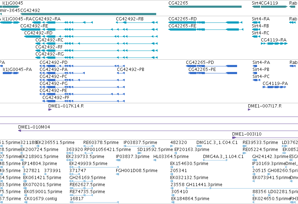Click the GH26169.5prime EST label
Image resolution: width=298 pixels, height=204 pixels.
pyautogui.click(x=88, y=178)
